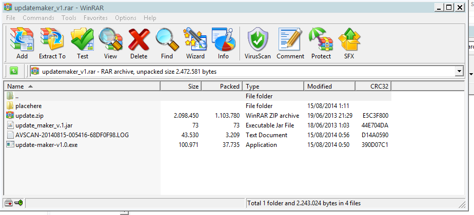474x215 pixels.
Task: Show archive Info
Action: tap(223, 39)
